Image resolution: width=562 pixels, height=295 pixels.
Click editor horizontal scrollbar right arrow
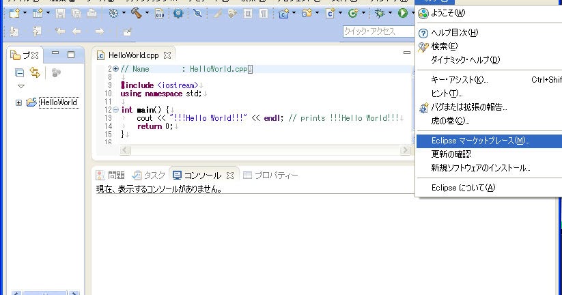(x=405, y=150)
